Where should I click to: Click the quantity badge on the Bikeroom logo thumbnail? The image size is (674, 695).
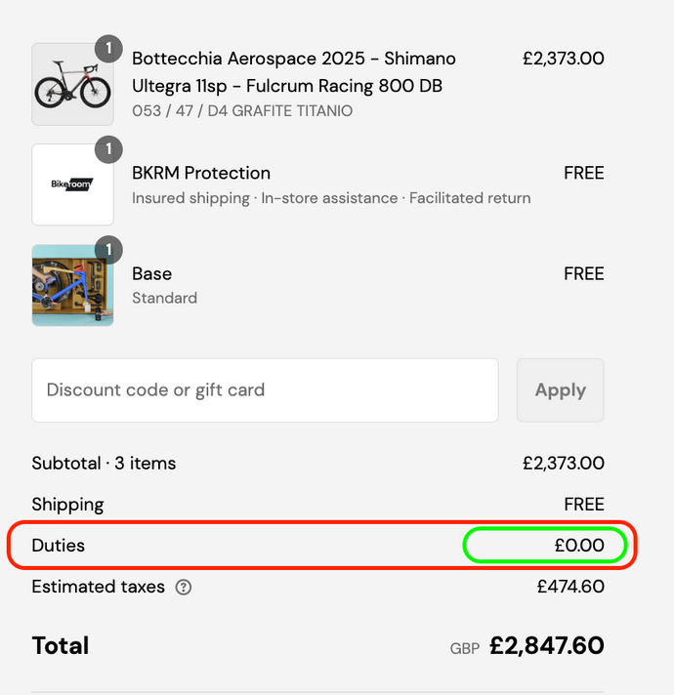[108, 149]
